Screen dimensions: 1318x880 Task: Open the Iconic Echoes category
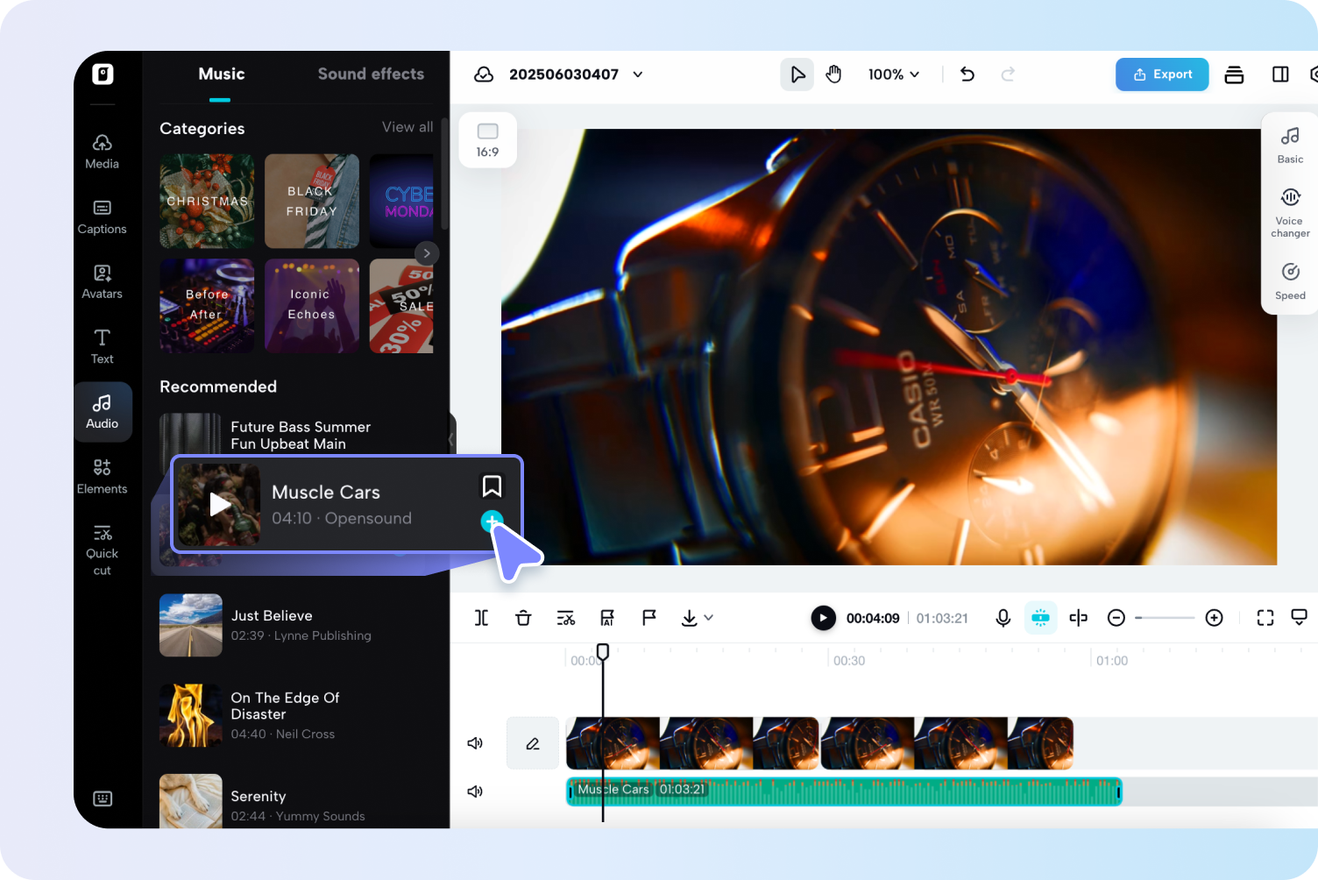point(312,306)
